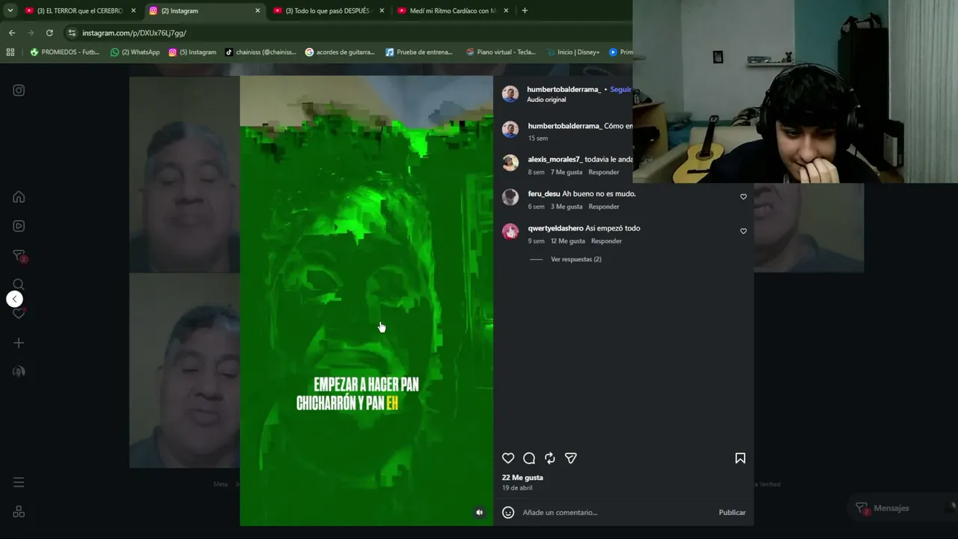Go to Instagram Home from the sidebar

point(19,197)
